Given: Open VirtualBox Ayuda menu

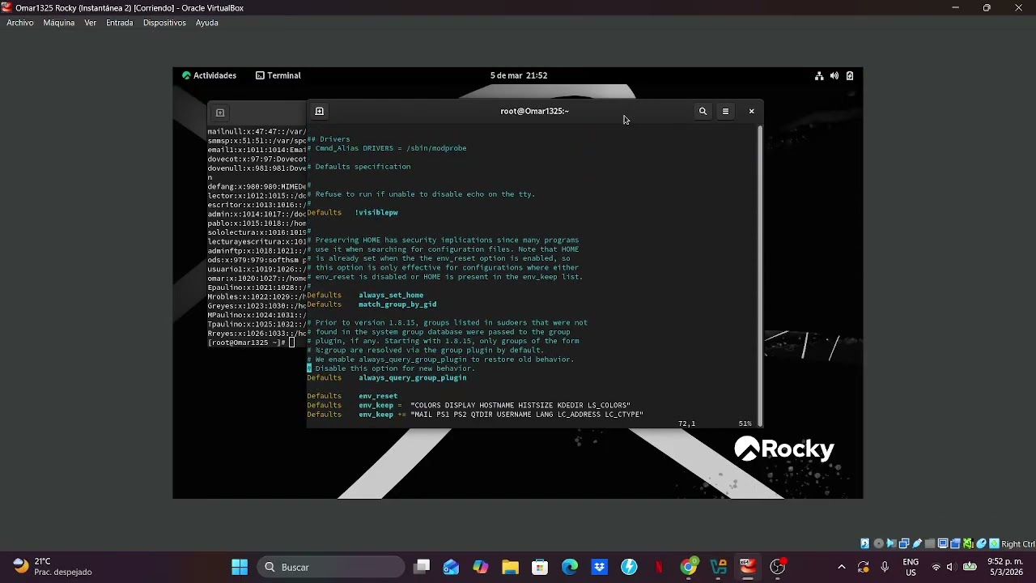Looking at the screenshot, I should (x=206, y=23).
